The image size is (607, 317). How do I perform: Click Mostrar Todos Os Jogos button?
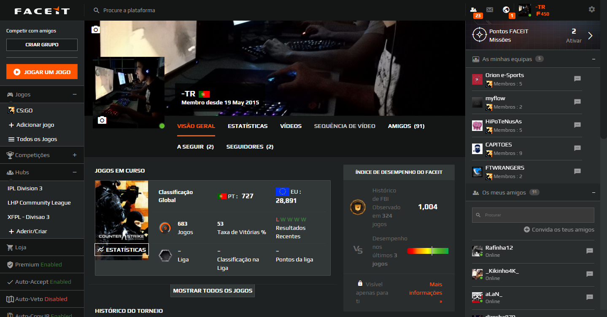pyautogui.click(x=213, y=290)
